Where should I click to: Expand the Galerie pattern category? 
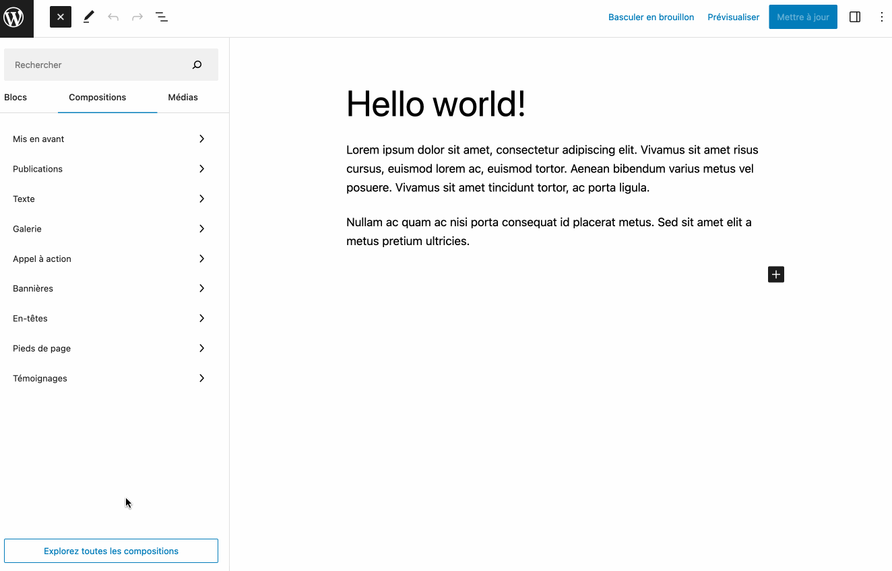click(109, 229)
